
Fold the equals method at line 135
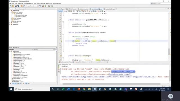coord(63,35)
